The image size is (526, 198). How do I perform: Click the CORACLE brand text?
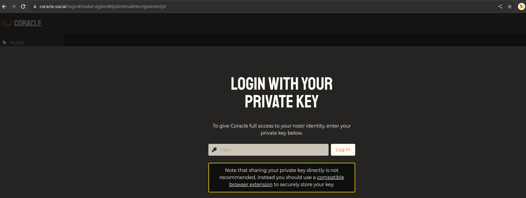click(28, 23)
